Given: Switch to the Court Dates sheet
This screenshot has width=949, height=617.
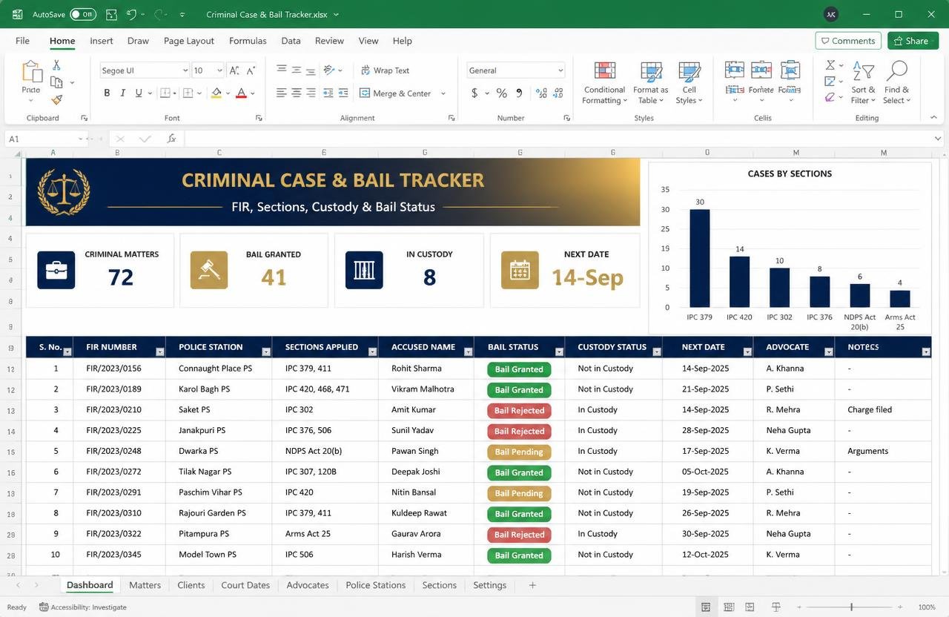Looking at the screenshot, I should click(x=245, y=585).
